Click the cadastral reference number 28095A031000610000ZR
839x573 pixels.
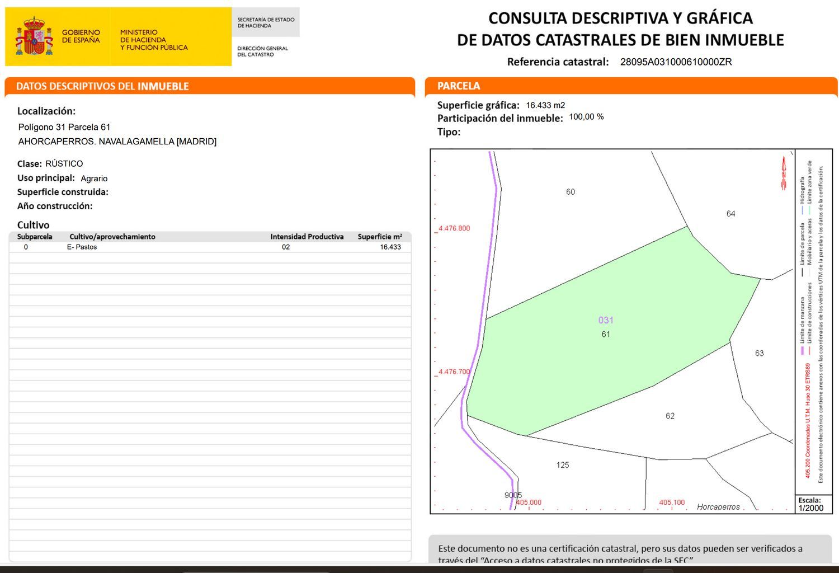click(x=676, y=62)
